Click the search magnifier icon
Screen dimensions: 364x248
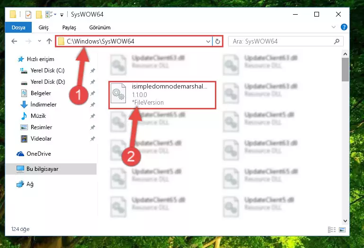coord(337,41)
